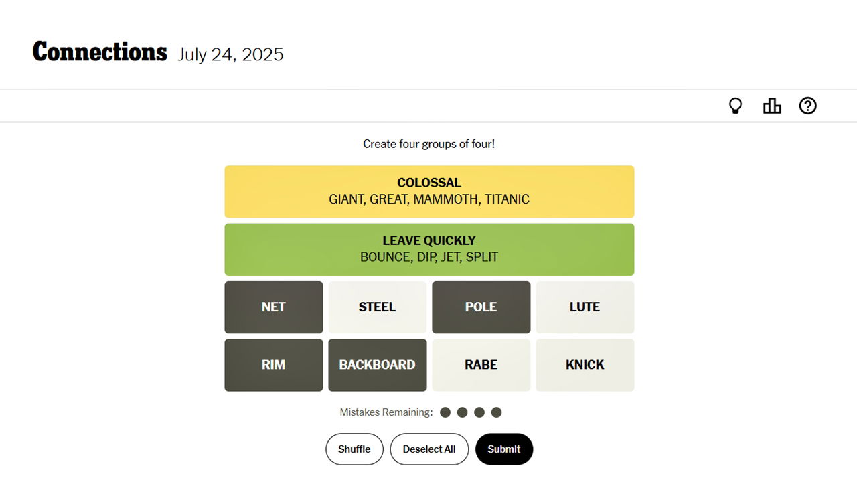The image size is (857, 482).
Task: Select the KNICK tile
Action: (x=585, y=365)
